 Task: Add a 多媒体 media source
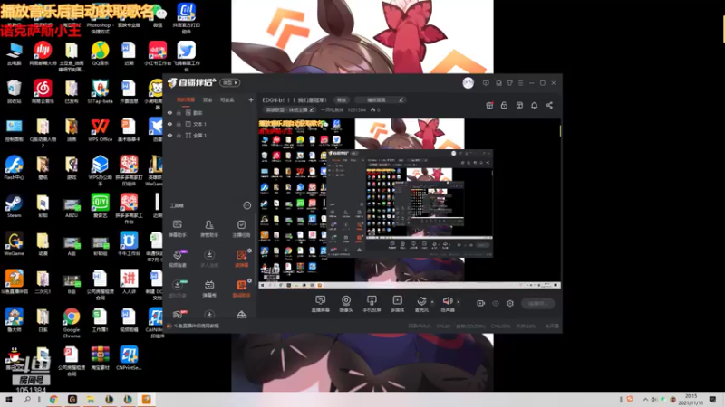coord(398,304)
